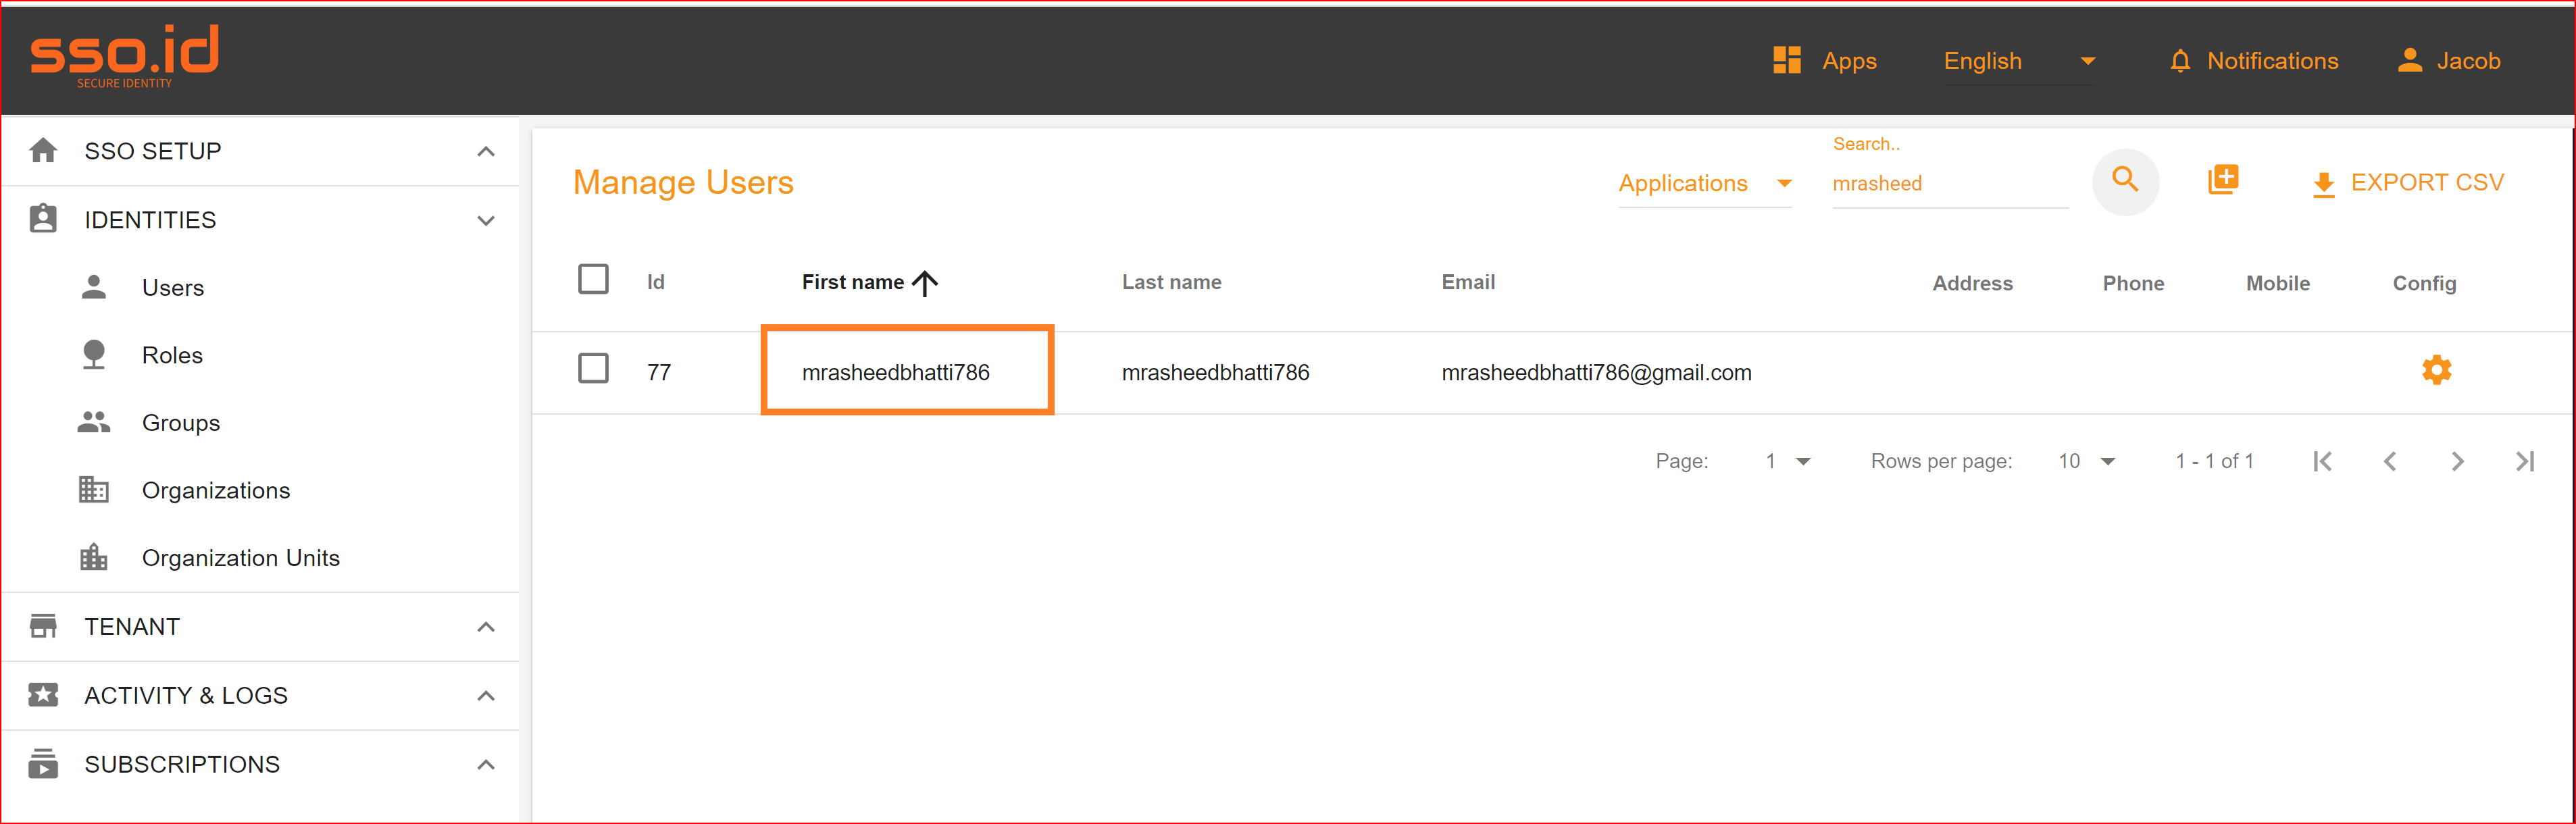This screenshot has height=824, width=2576.
Task: Open the Applications filter dropdown
Action: (x=1704, y=184)
